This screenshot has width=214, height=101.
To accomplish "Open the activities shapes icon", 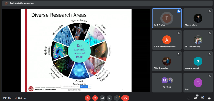I will [209, 98].
